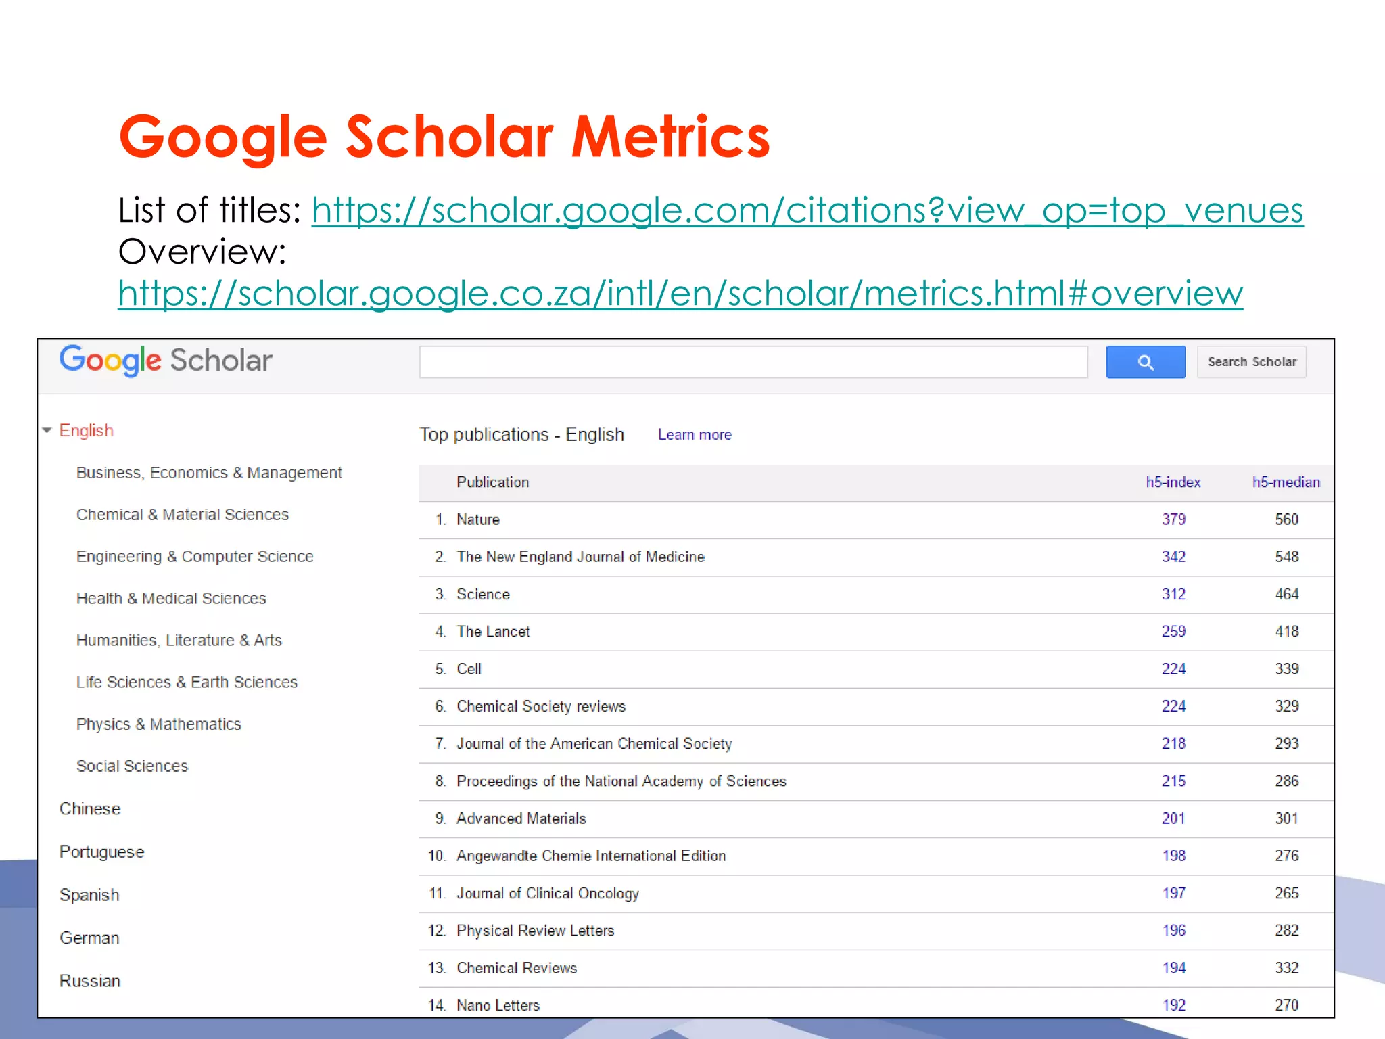Focus the Scholar search input field
This screenshot has width=1385, height=1039.
pyautogui.click(x=753, y=362)
